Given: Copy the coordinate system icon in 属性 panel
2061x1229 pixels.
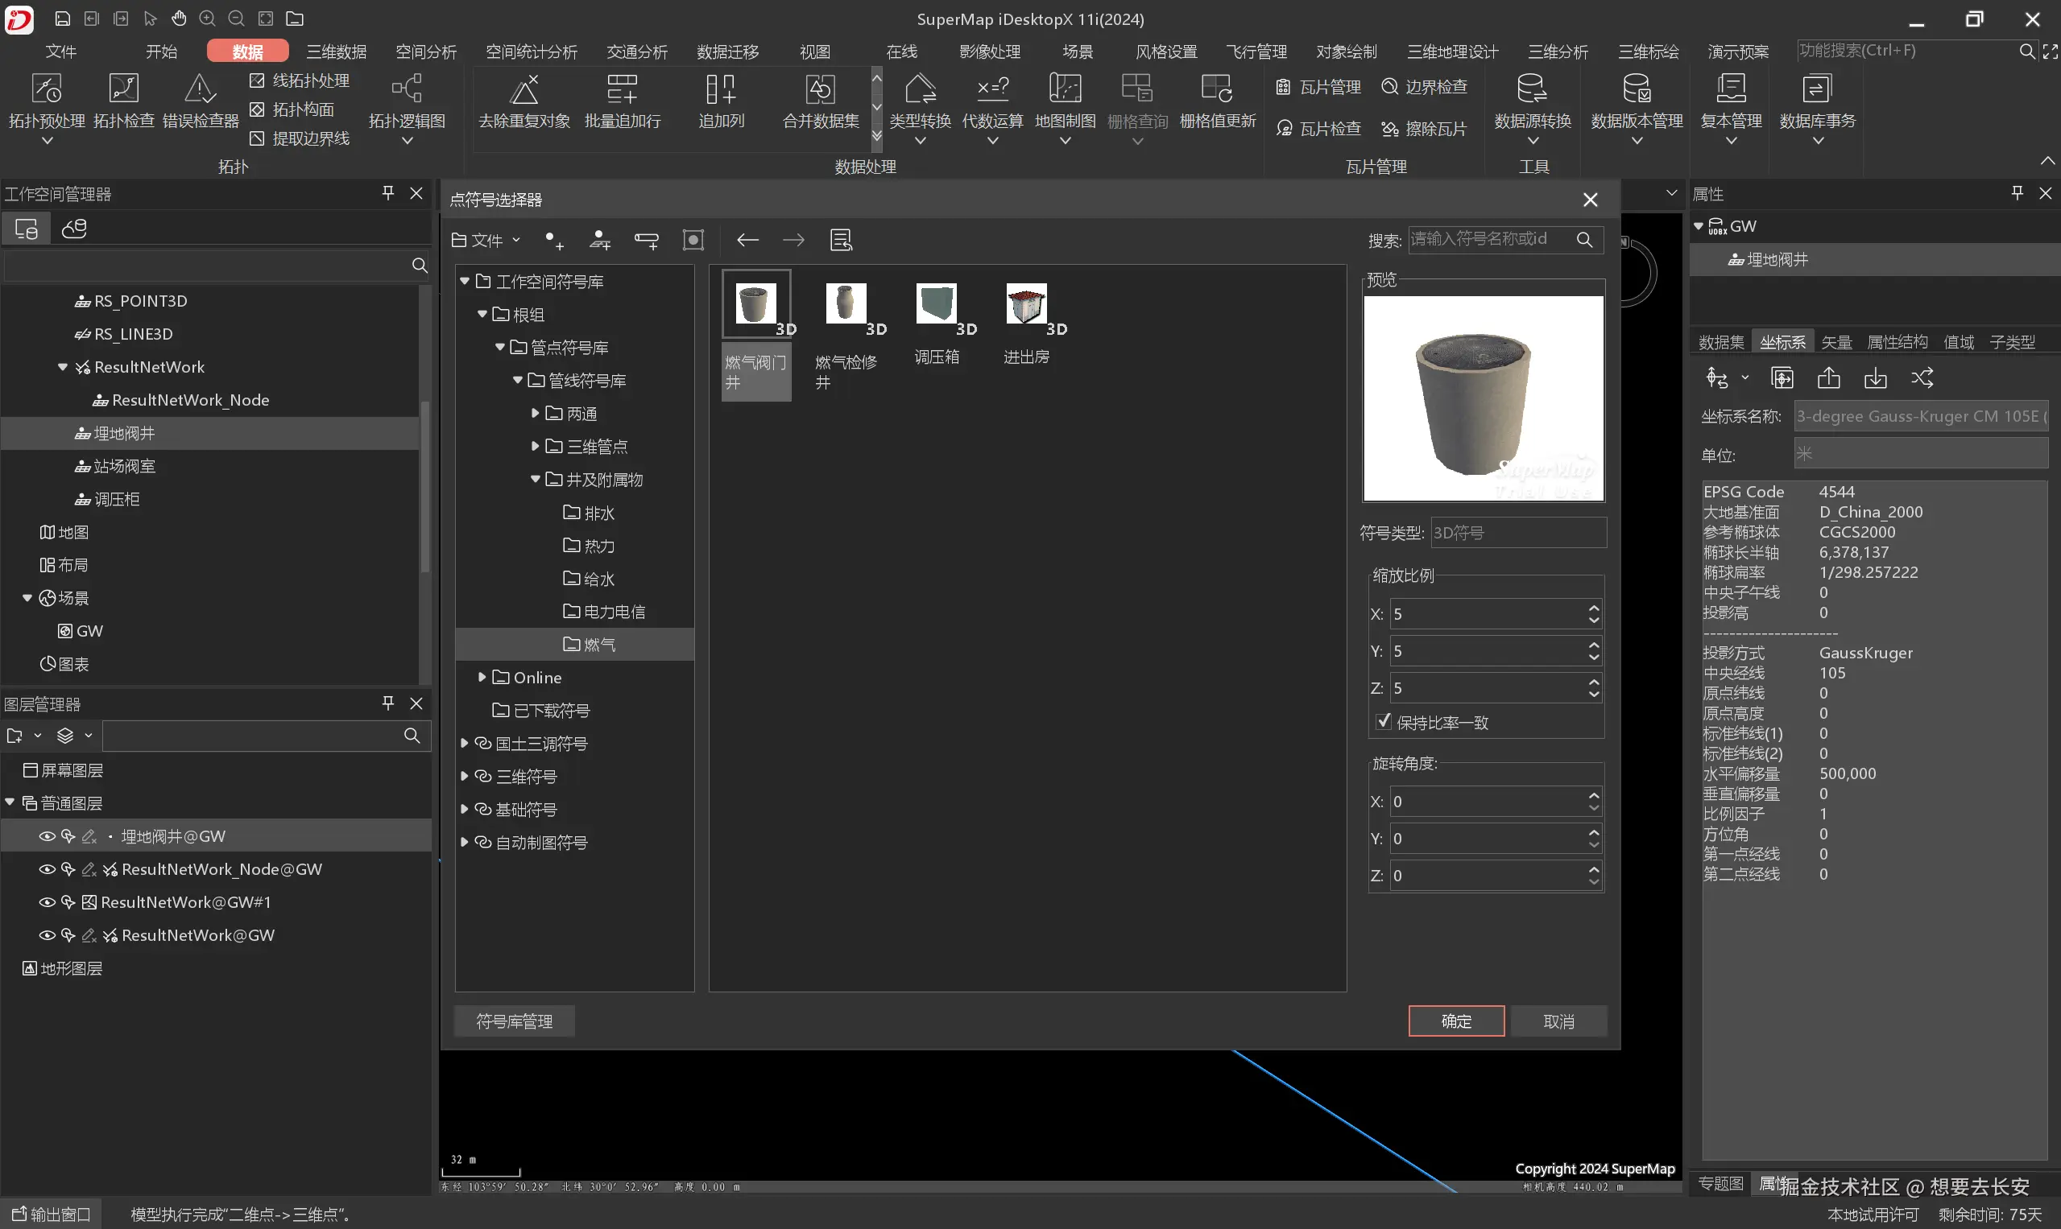Looking at the screenshot, I should (1782, 378).
